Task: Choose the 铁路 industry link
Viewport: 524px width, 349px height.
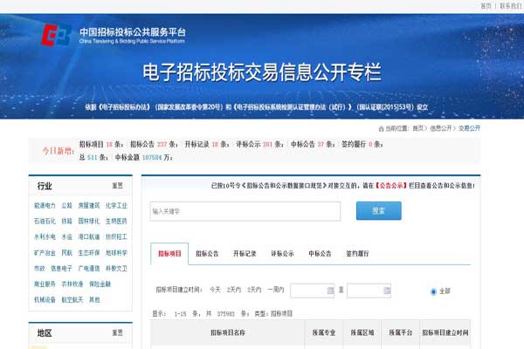Action: (x=67, y=221)
